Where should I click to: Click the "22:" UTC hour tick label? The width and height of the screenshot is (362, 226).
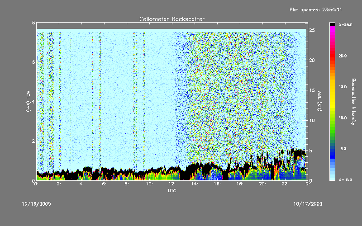(x=285, y=184)
